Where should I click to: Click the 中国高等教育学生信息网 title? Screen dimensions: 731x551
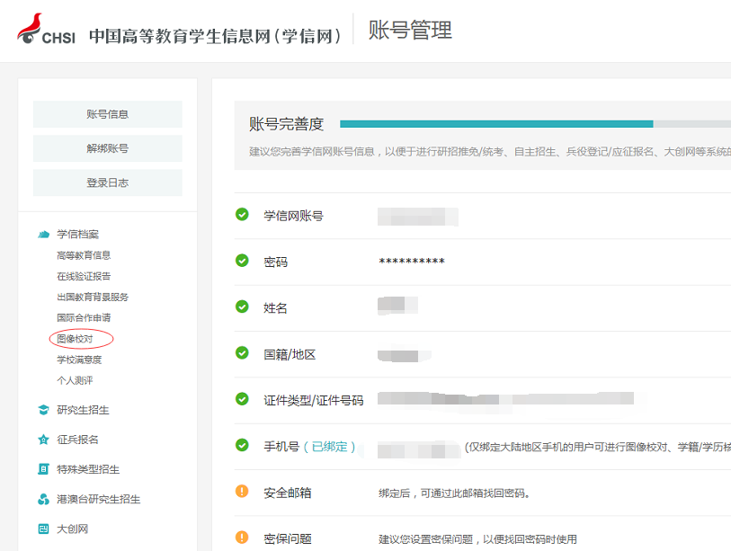tap(215, 36)
